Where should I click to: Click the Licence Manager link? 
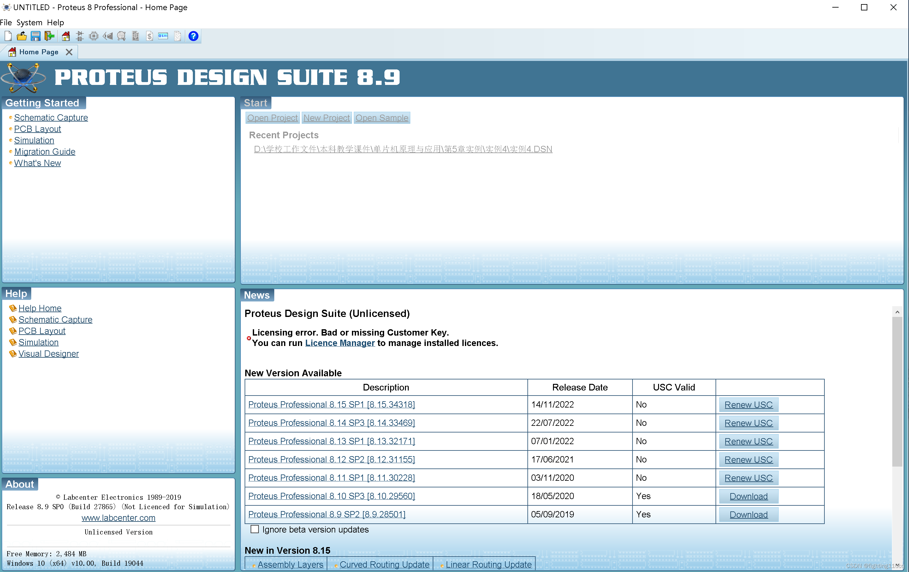pyautogui.click(x=340, y=343)
